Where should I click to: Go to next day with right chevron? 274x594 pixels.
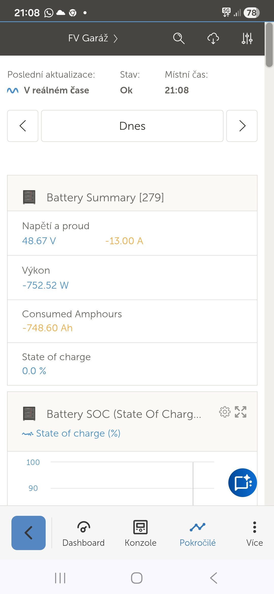coord(242,126)
